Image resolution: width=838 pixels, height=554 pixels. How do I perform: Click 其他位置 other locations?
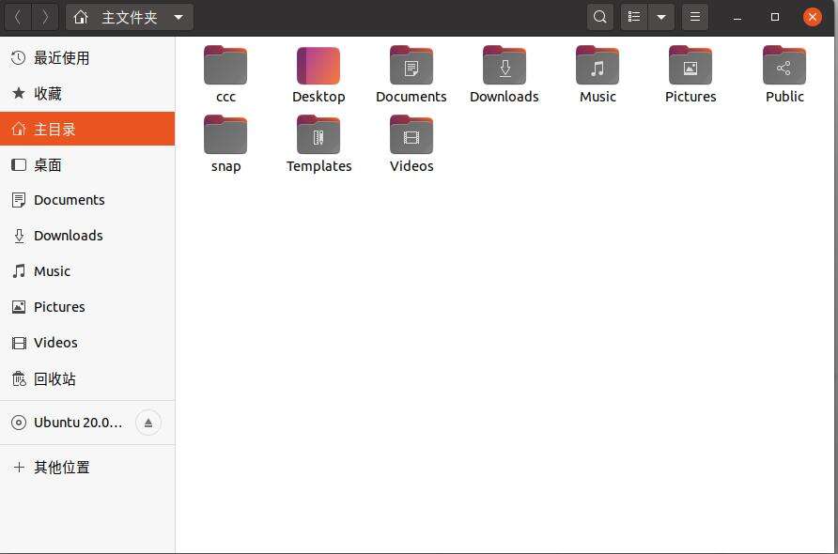click(62, 468)
